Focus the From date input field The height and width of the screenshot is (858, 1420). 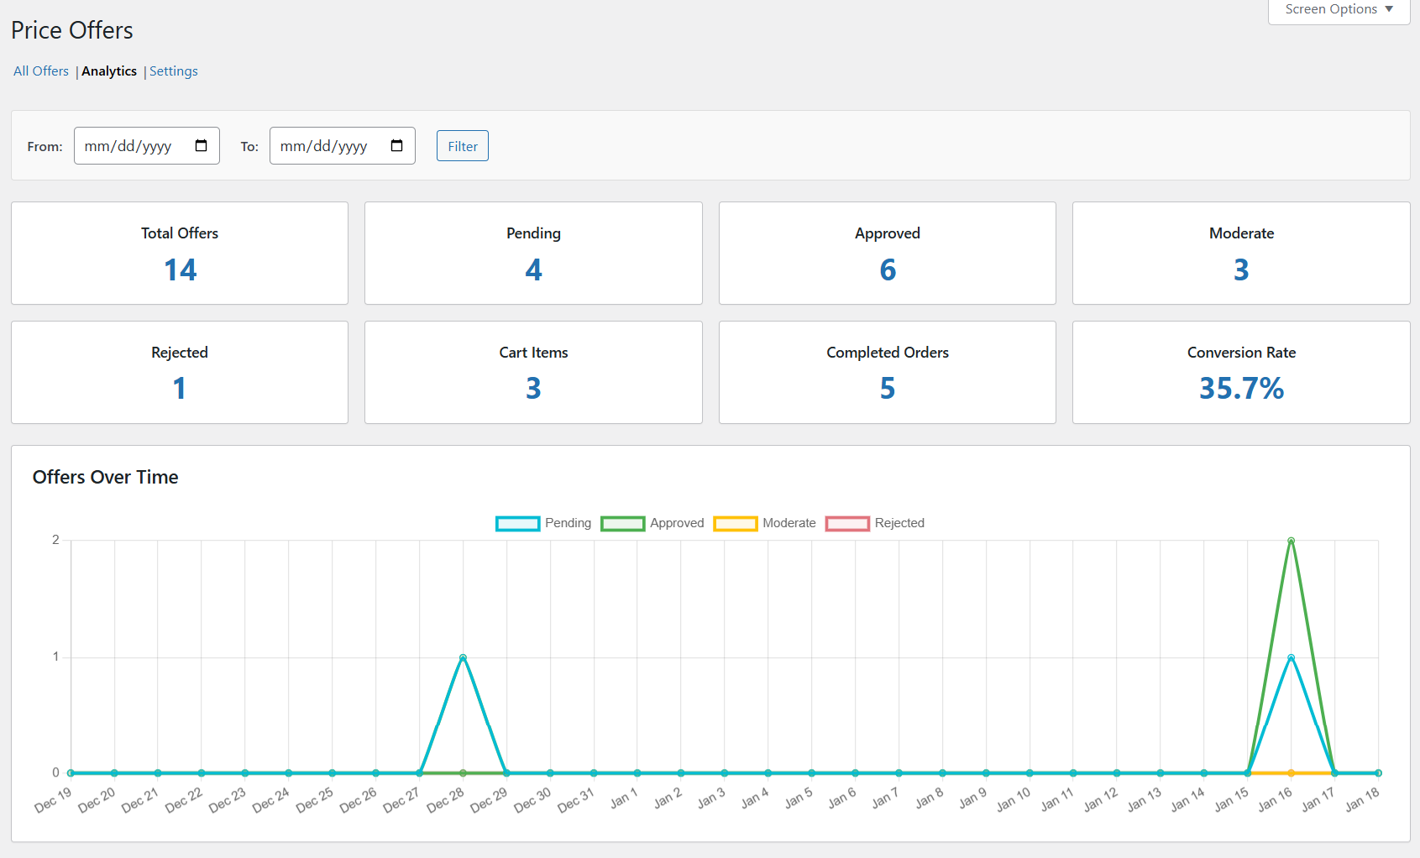coord(147,146)
